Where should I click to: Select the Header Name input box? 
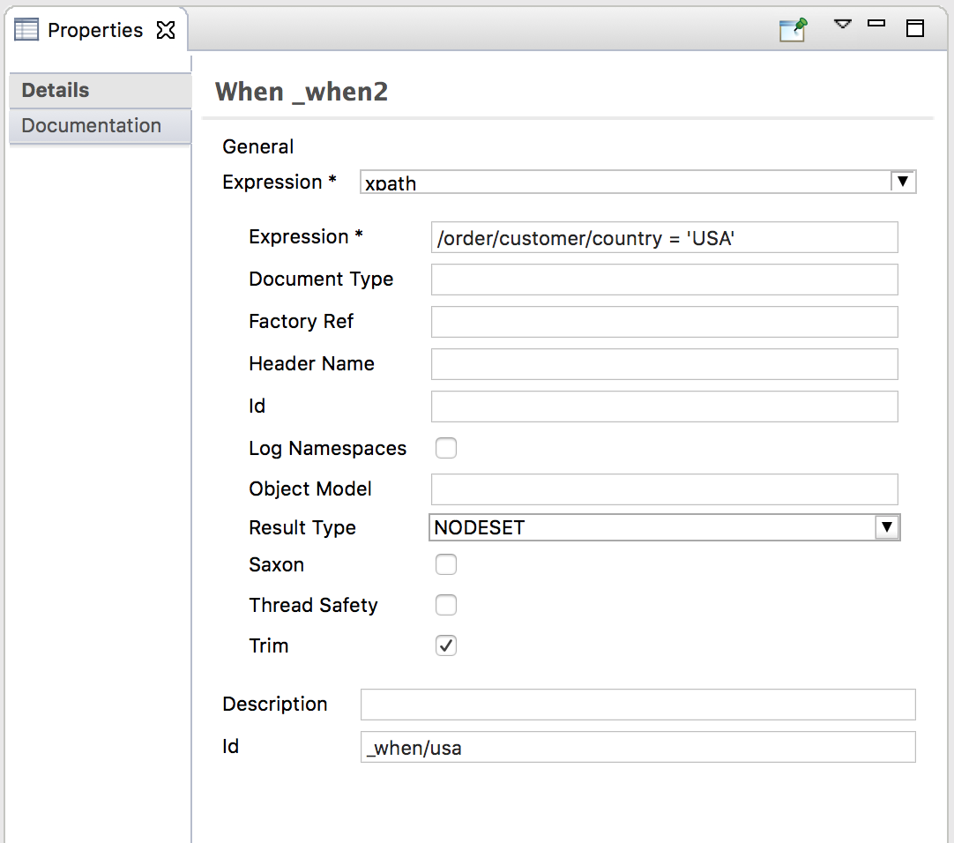[x=664, y=364]
